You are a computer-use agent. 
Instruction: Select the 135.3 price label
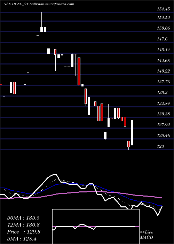[x=163, y=93]
